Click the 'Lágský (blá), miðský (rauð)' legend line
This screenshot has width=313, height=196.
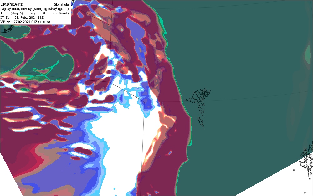(35, 9)
